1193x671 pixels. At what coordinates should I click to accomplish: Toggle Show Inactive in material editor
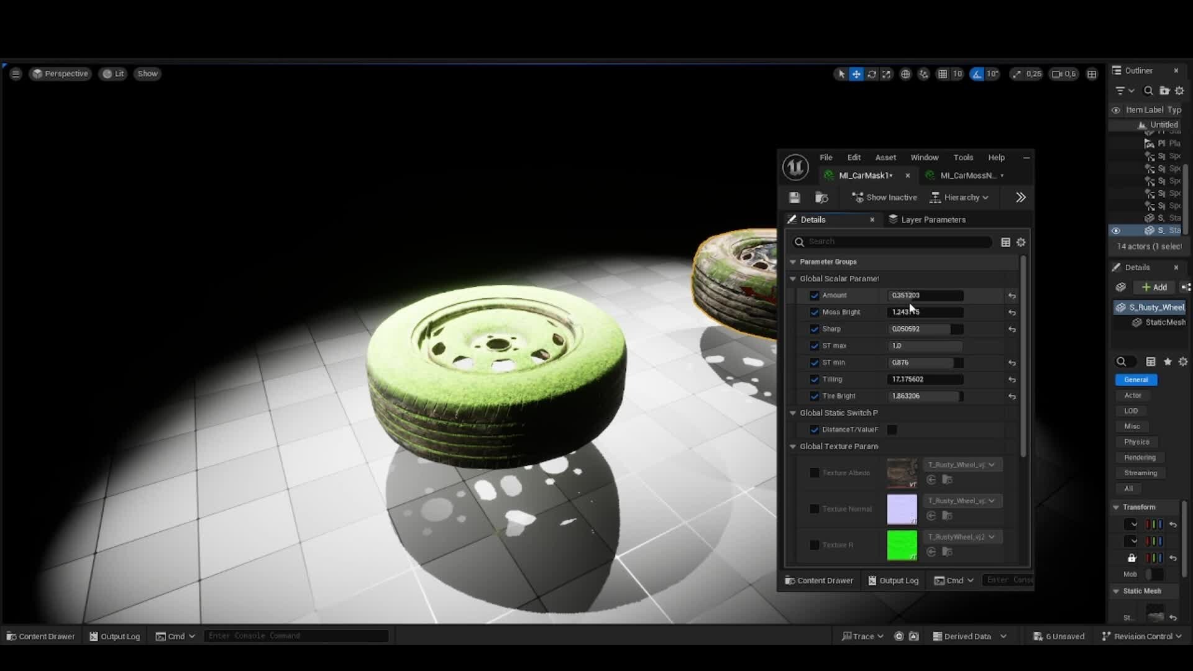point(884,197)
